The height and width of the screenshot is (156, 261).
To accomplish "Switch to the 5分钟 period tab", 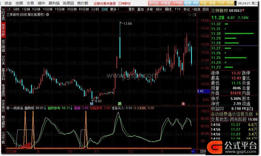I will [x=36, y=9].
